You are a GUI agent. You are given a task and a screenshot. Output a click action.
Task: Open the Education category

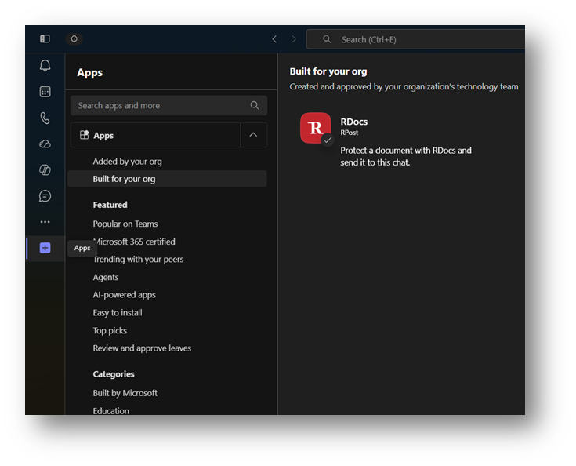111,410
